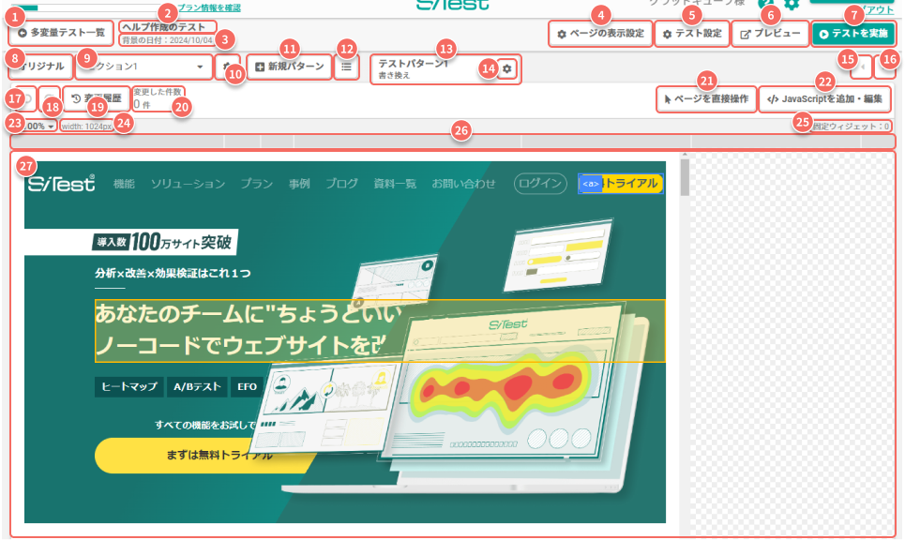Click the top header gear settings icon
Screen dimensions: 905x540
click(x=792, y=5)
